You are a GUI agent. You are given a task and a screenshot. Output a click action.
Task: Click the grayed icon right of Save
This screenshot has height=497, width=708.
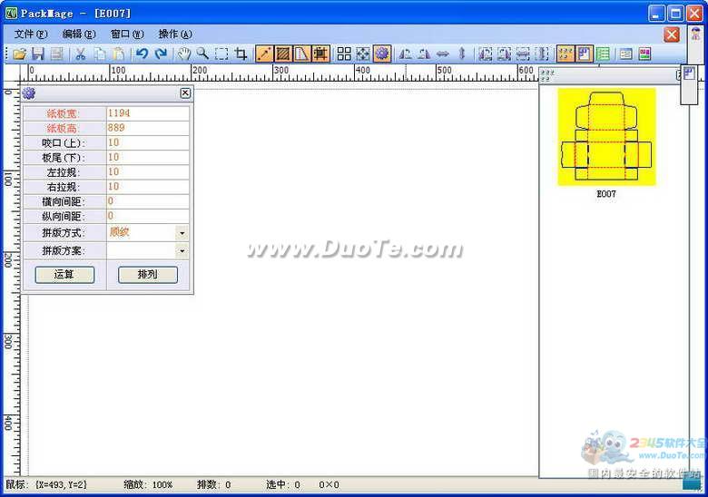(56, 54)
